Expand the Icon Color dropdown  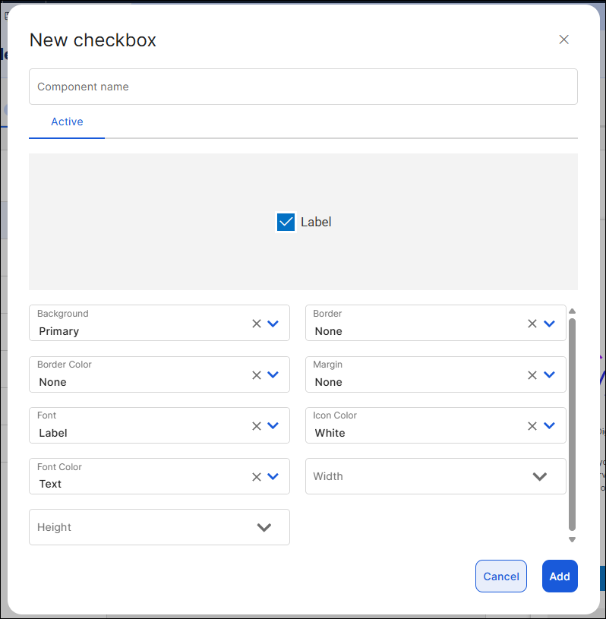coord(550,425)
